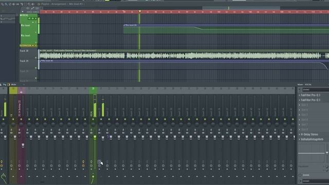This screenshot has width=329, height=185.
Task: Select the empty Slot 8 effect slot
Action: click(314, 129)
